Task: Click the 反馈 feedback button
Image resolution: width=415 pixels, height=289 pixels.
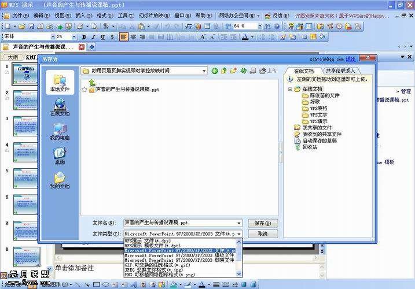Action: [277, 16]
